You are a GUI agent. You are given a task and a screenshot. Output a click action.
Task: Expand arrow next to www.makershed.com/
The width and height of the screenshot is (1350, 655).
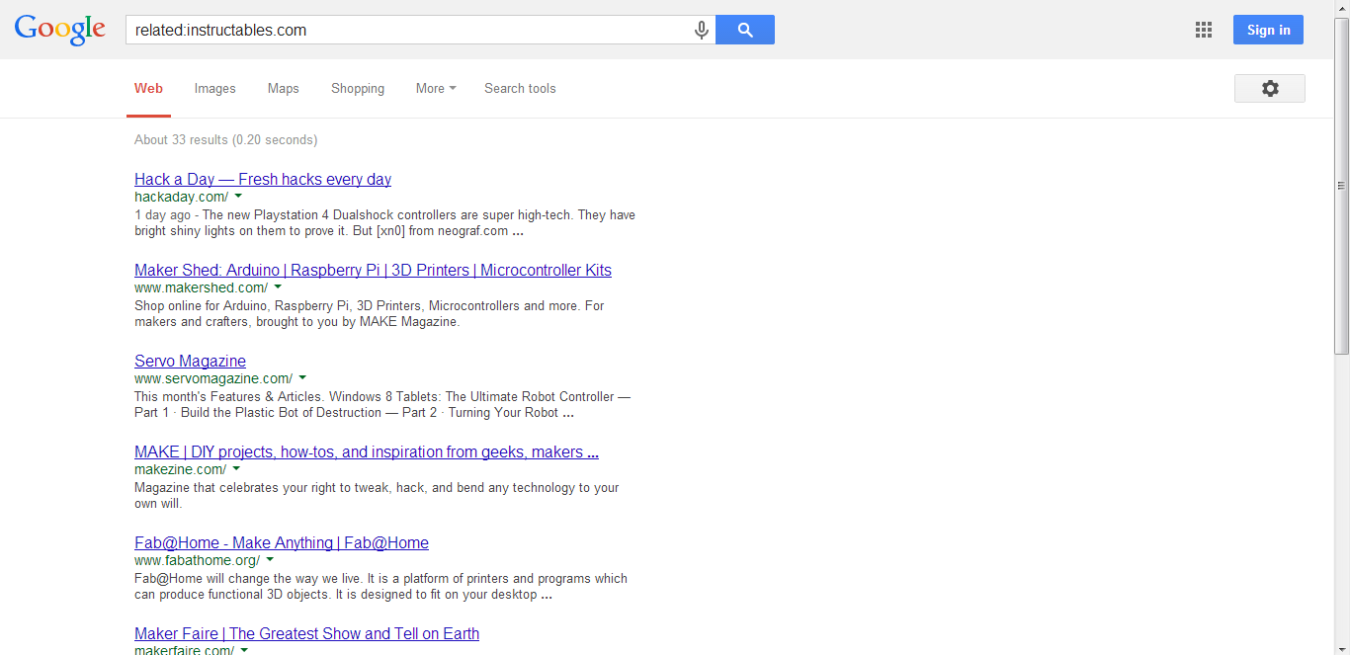[278, 287]
